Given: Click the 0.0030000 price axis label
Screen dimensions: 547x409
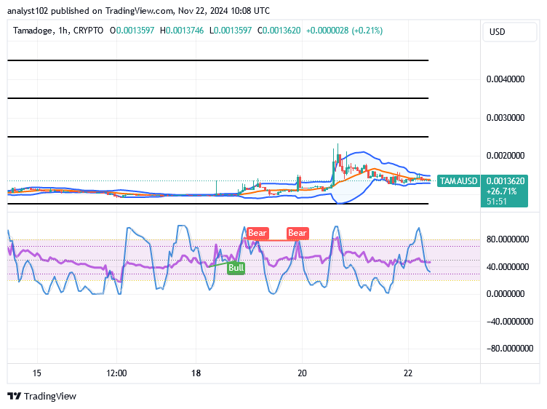Looking at the screenshot, I should (x=506, y=118).
